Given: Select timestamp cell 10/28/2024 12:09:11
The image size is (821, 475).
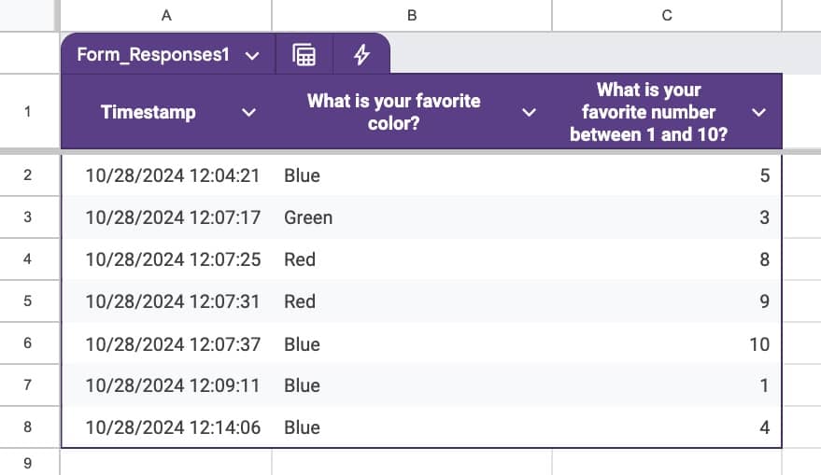Looking at the screenshot, I should point(172,385).
